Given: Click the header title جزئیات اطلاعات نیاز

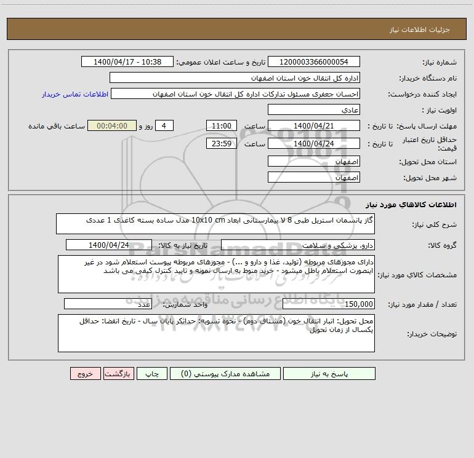Looking at the screenshot, I should 420,30.
